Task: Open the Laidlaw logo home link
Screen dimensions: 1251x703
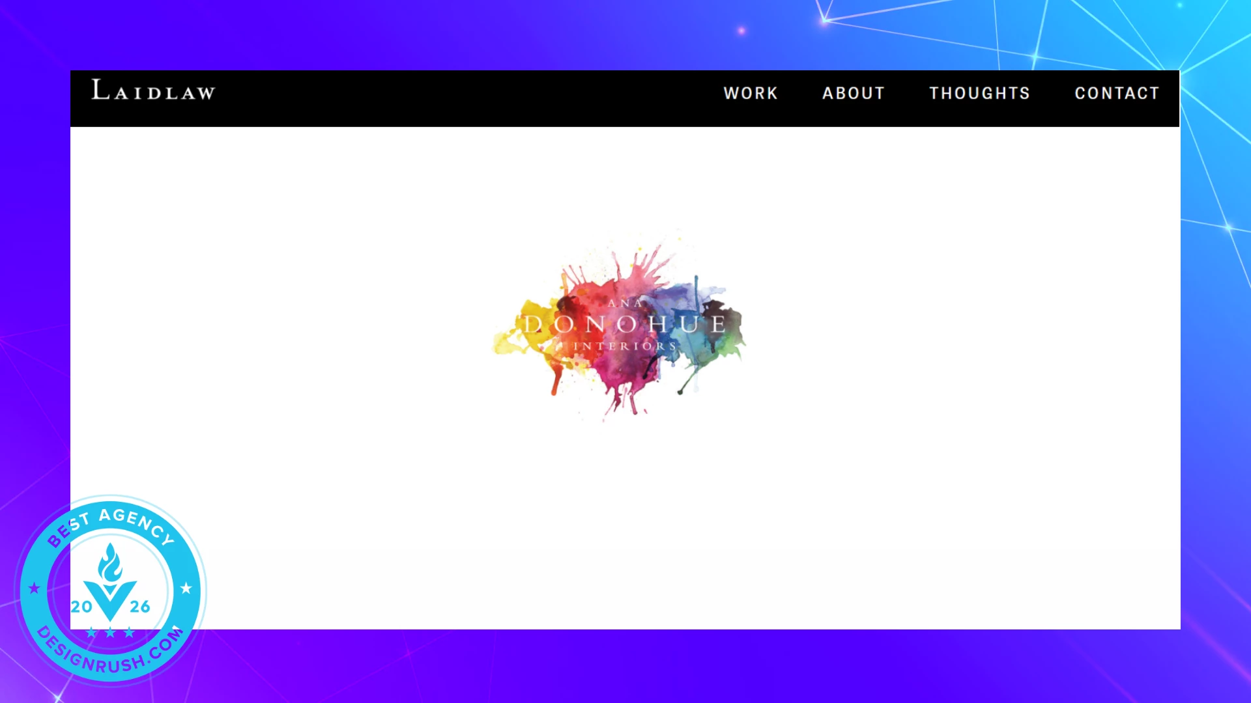Action: click(154, 90)
